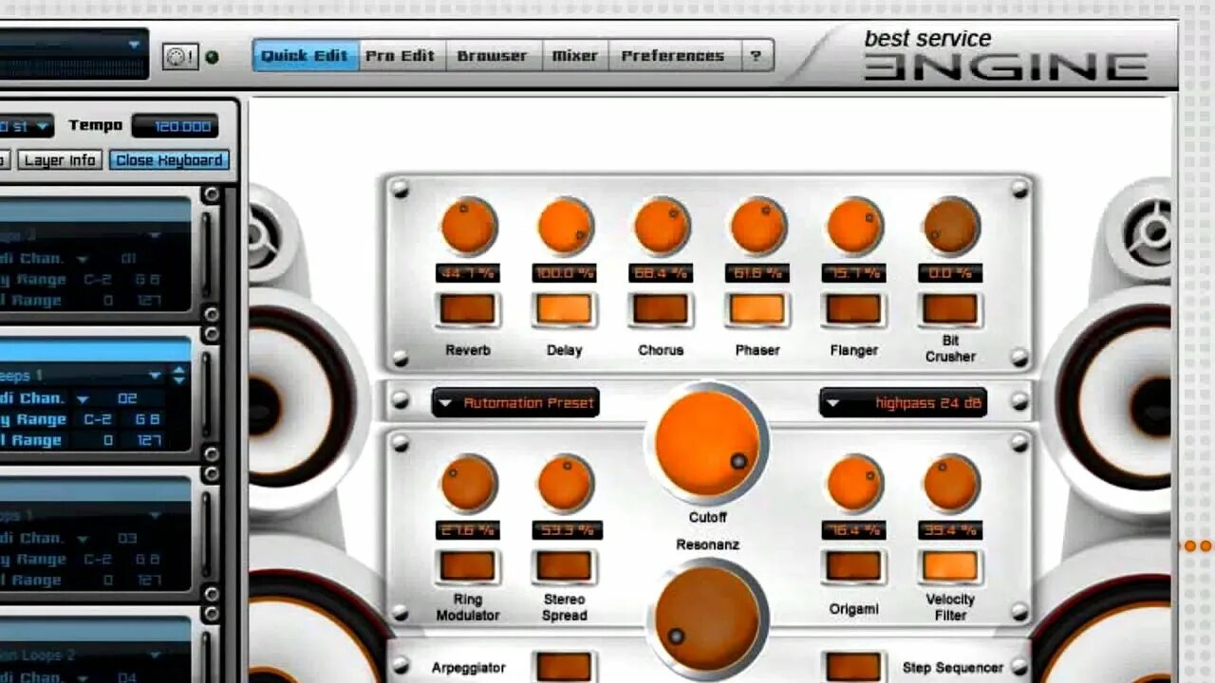Click the Reverb value 44.7 %
Screen dimensions: 1215x683
[x=469, y=273]
